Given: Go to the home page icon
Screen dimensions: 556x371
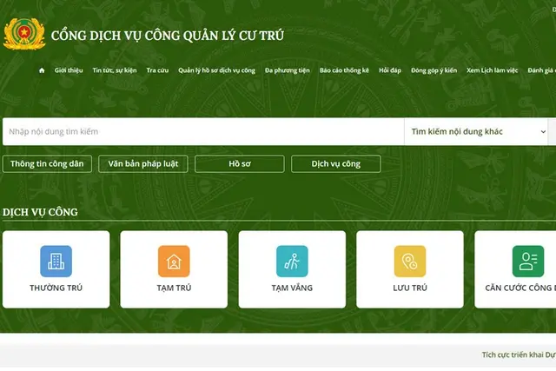Looking at the screenshot, I should click(42, 70).
